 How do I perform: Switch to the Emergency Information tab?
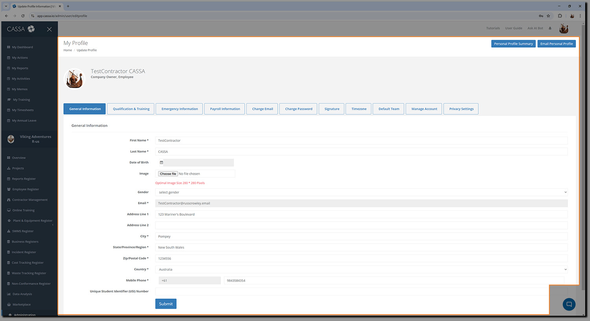click(179, 109)
